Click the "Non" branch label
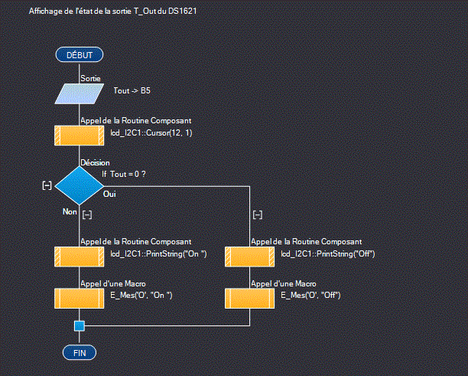 [x=70, y=210]
